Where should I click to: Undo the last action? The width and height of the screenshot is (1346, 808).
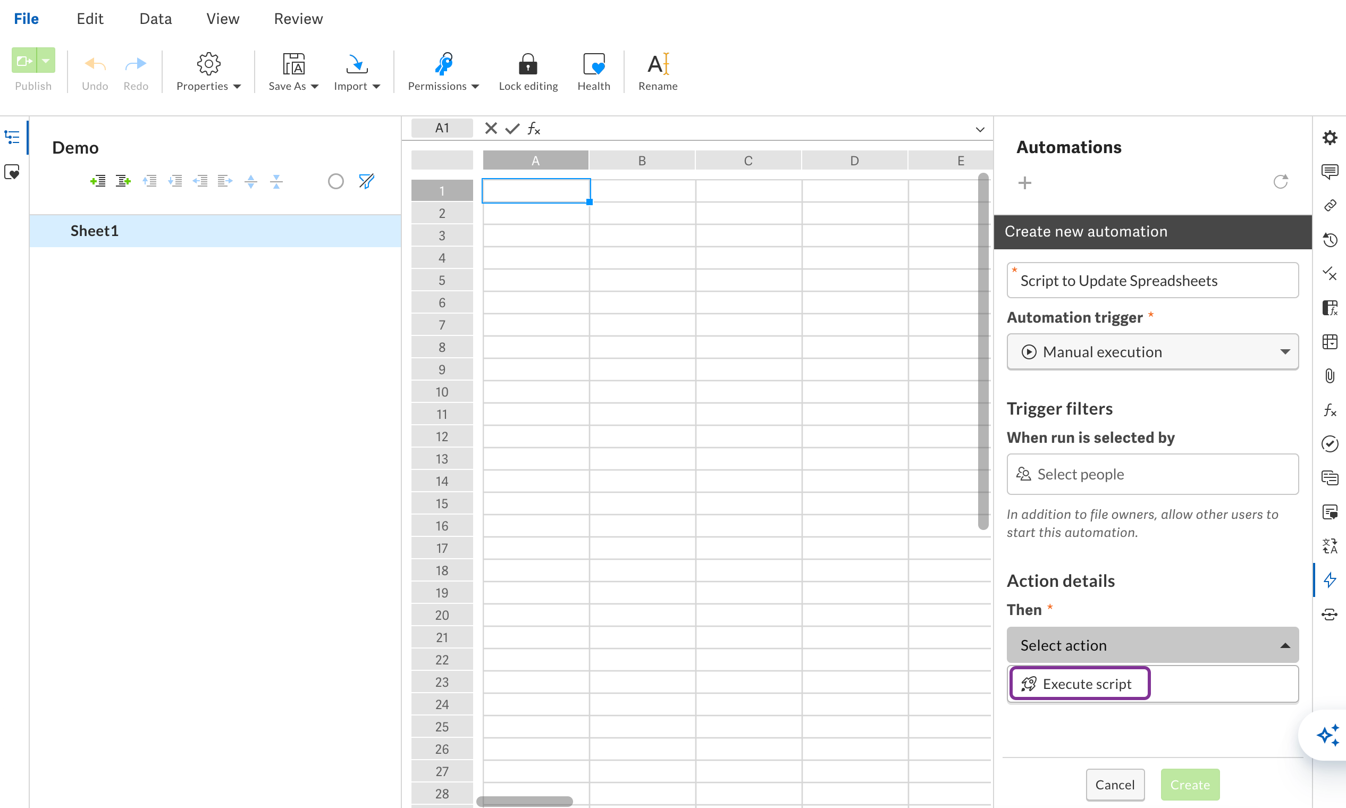click(94, 71)
